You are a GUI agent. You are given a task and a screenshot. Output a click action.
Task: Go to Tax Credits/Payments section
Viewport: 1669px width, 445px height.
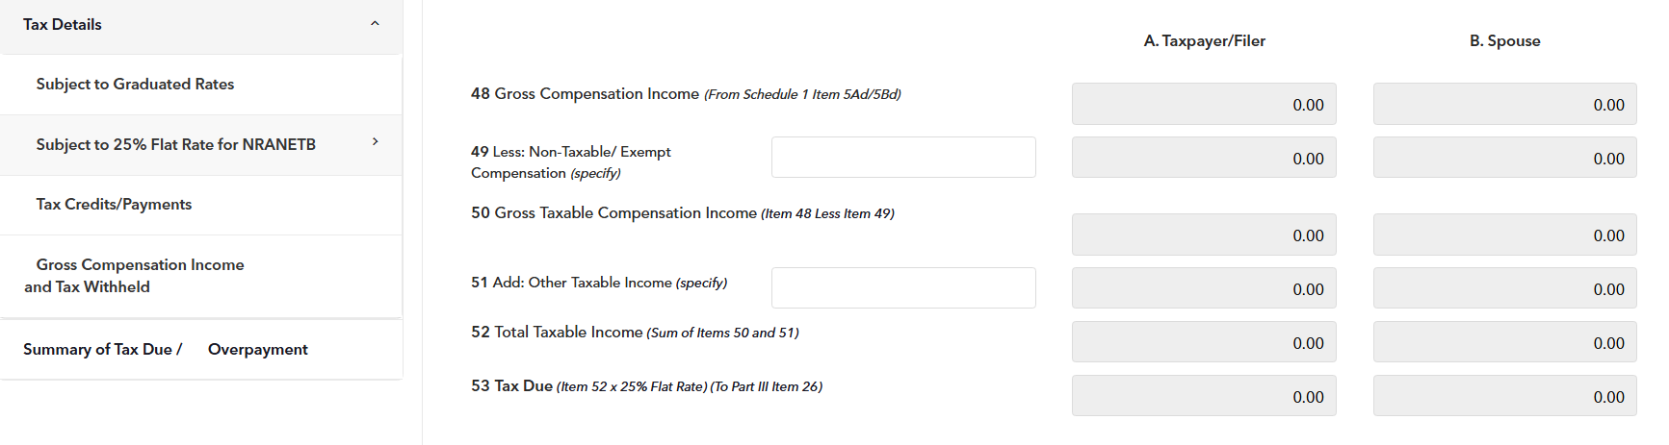(x=114, y=205)
